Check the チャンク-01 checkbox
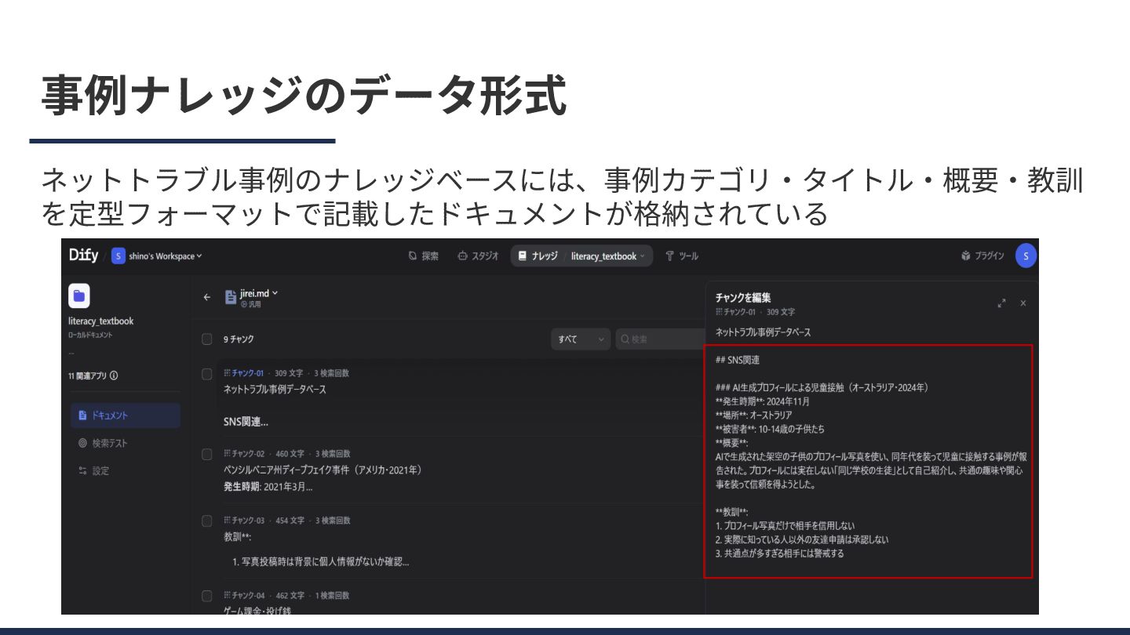Viewport: 1130px width, 635px height. pyautogui.click(x=207, y=374)
